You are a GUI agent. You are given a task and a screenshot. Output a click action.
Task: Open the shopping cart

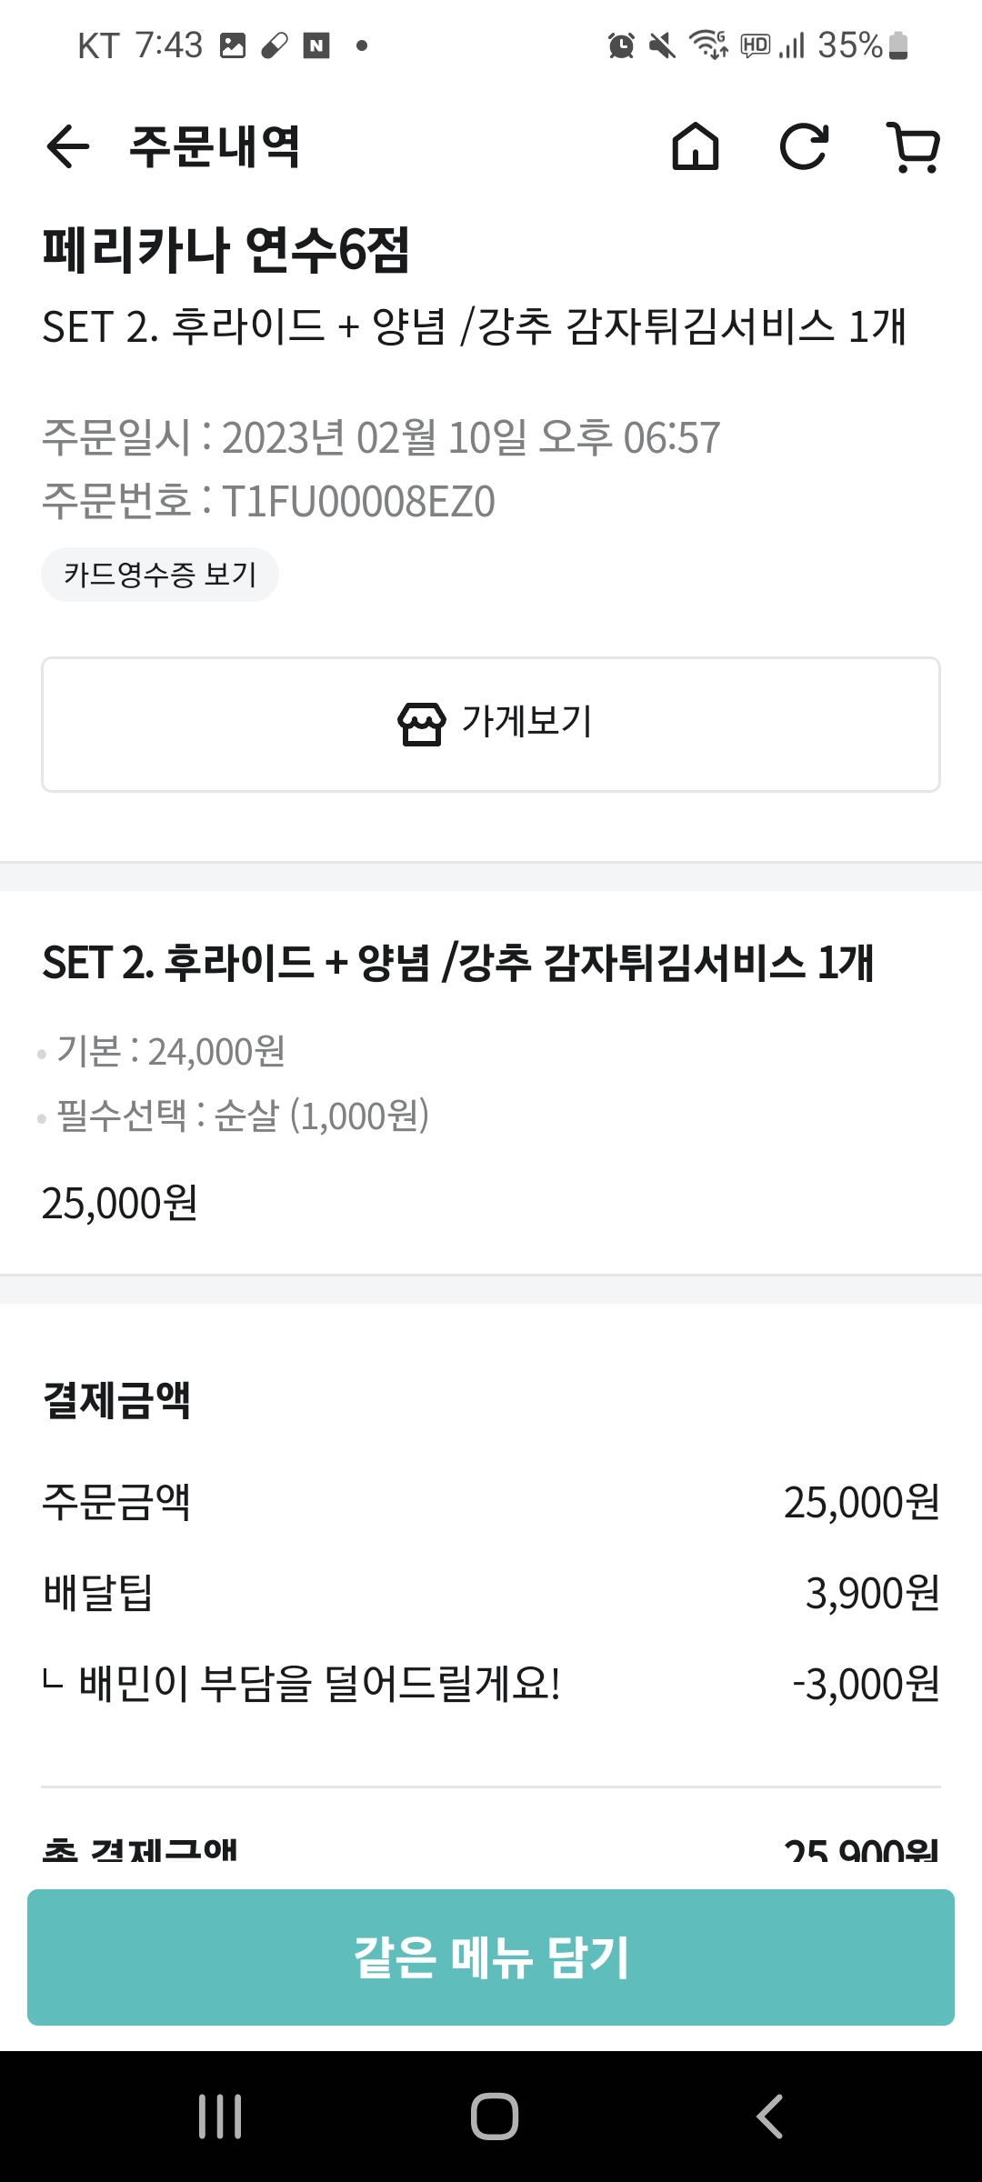coord(913,146)
